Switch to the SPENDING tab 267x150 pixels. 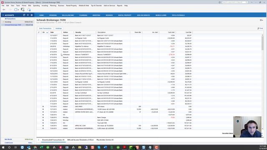53,15
